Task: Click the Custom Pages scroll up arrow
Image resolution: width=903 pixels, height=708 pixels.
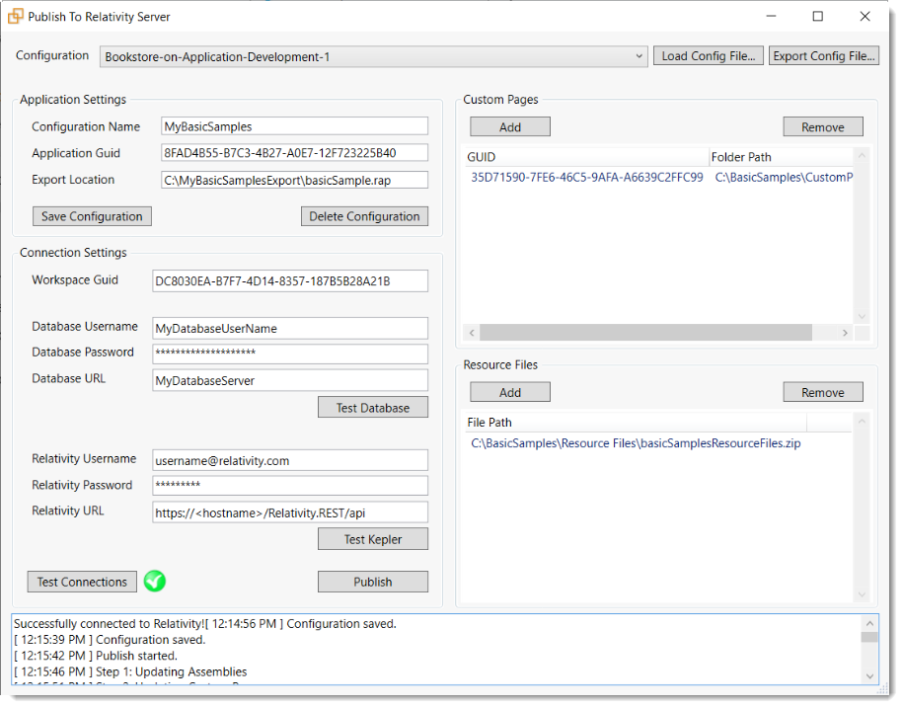Action: [x=862, y=156]
